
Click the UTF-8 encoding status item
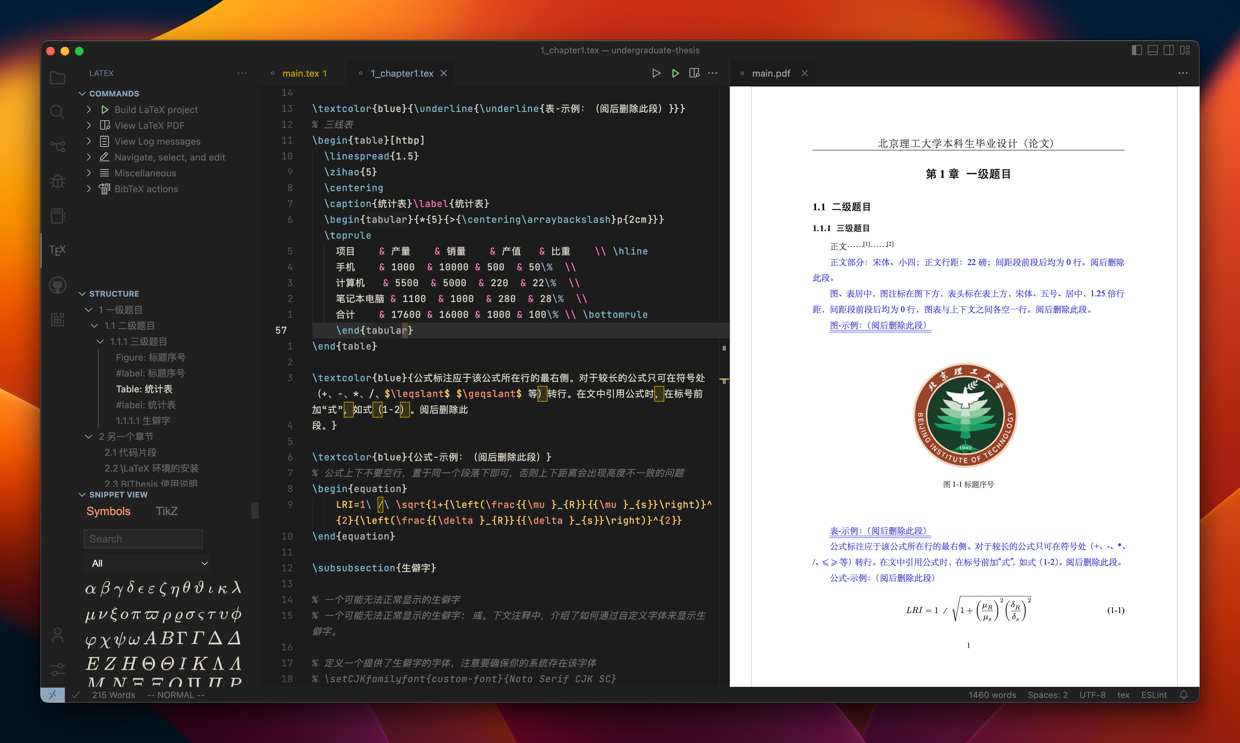tap(1093, 695)
